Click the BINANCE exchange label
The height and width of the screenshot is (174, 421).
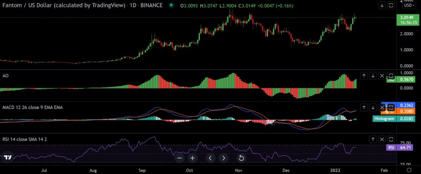(151, 5)
